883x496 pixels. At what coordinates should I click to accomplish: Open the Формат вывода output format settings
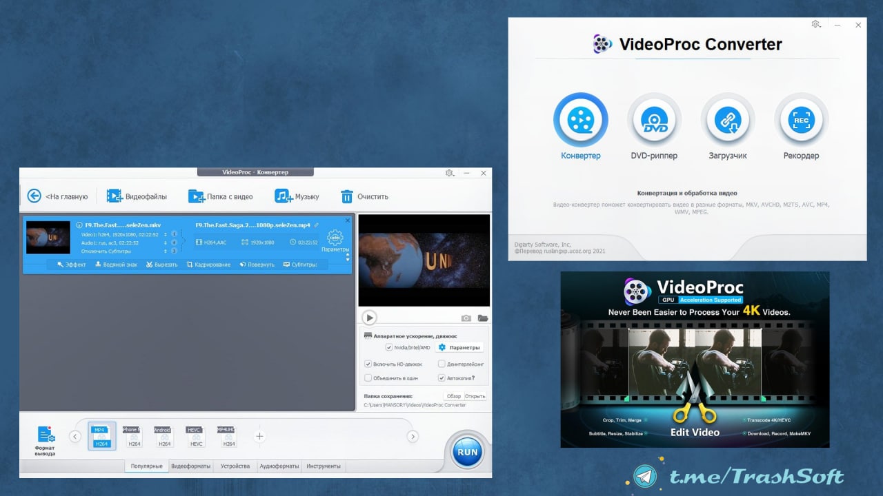coord(45,441)
